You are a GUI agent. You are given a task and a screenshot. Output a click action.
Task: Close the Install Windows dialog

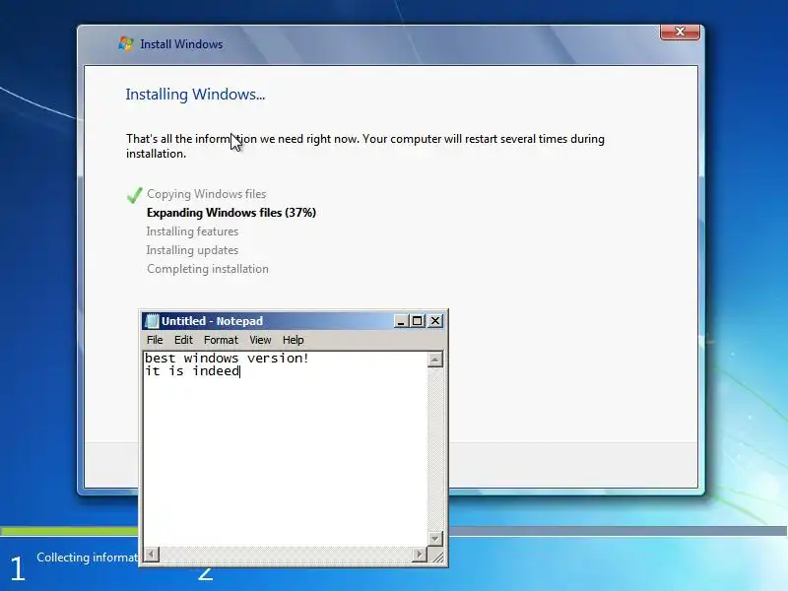pyautogui.click(x=680, y=32)
